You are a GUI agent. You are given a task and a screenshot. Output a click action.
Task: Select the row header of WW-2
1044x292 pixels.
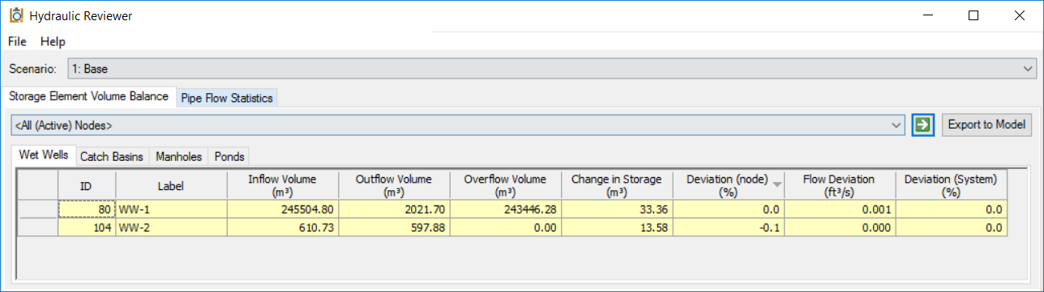38,228
